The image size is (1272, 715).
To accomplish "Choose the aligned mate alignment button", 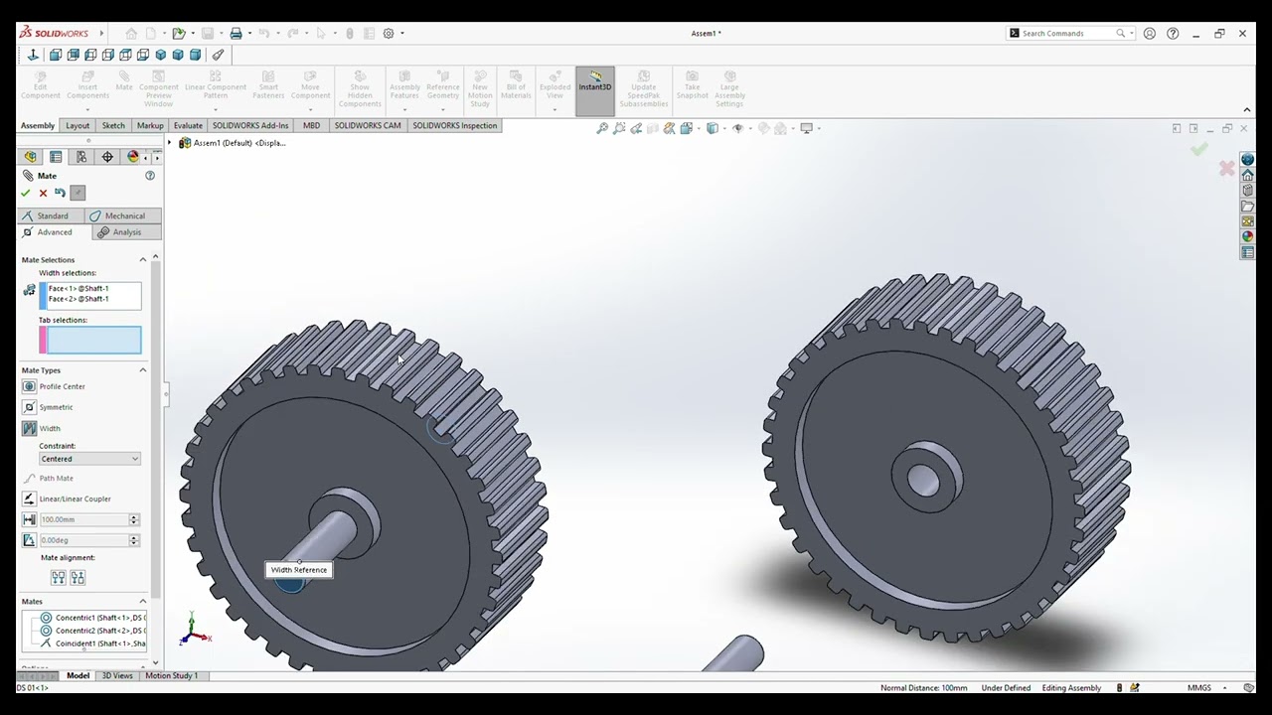I will 58,578.
